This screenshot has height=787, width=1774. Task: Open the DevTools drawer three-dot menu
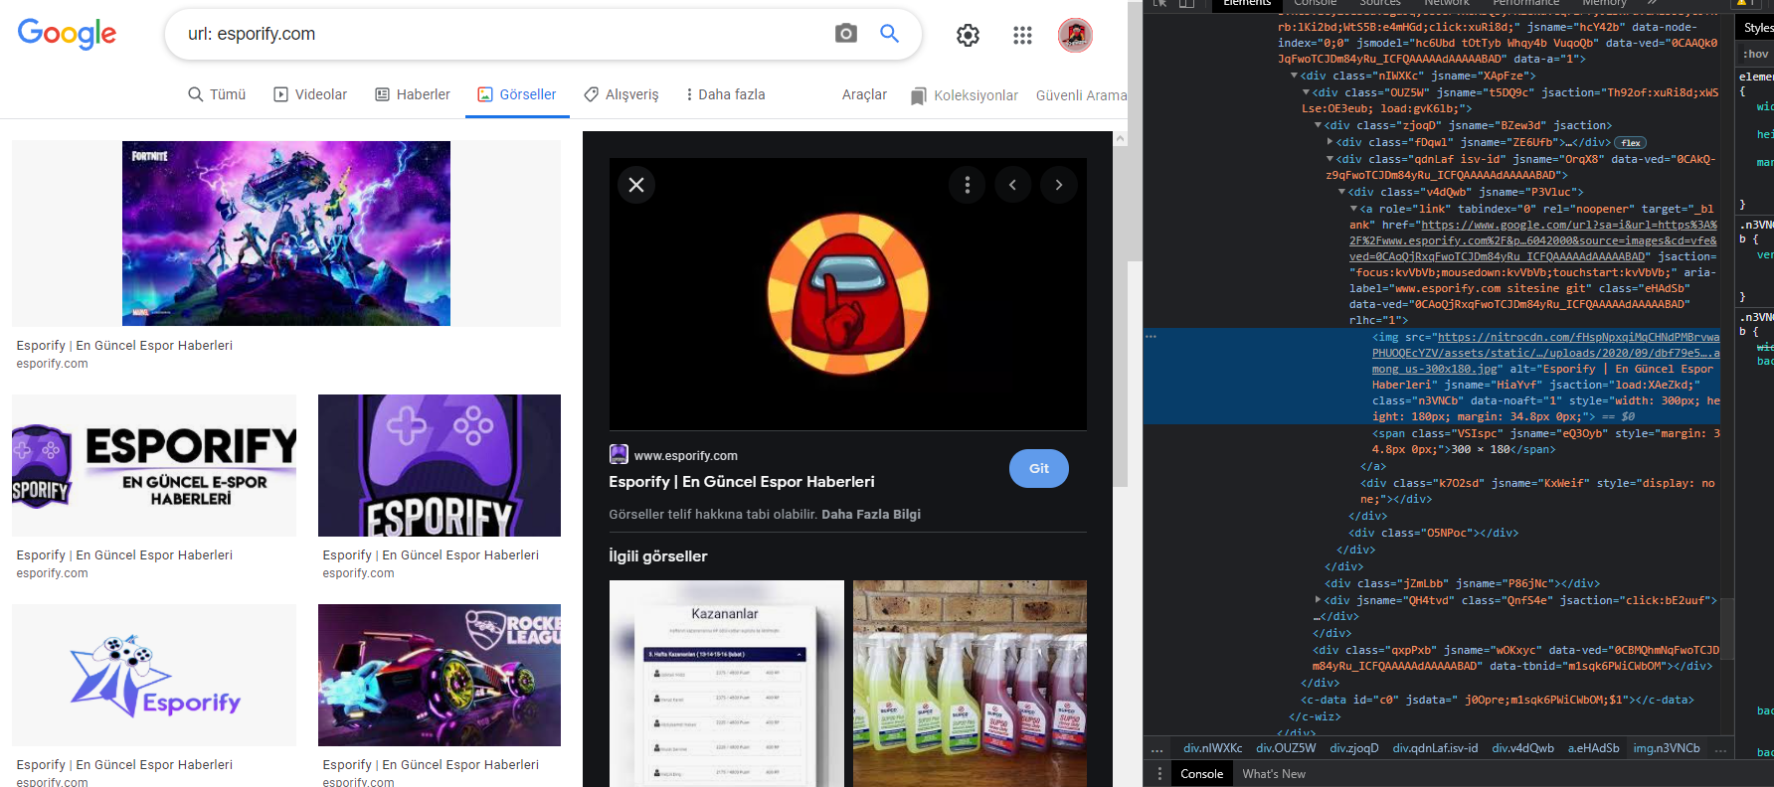[x=1159, y=774]
